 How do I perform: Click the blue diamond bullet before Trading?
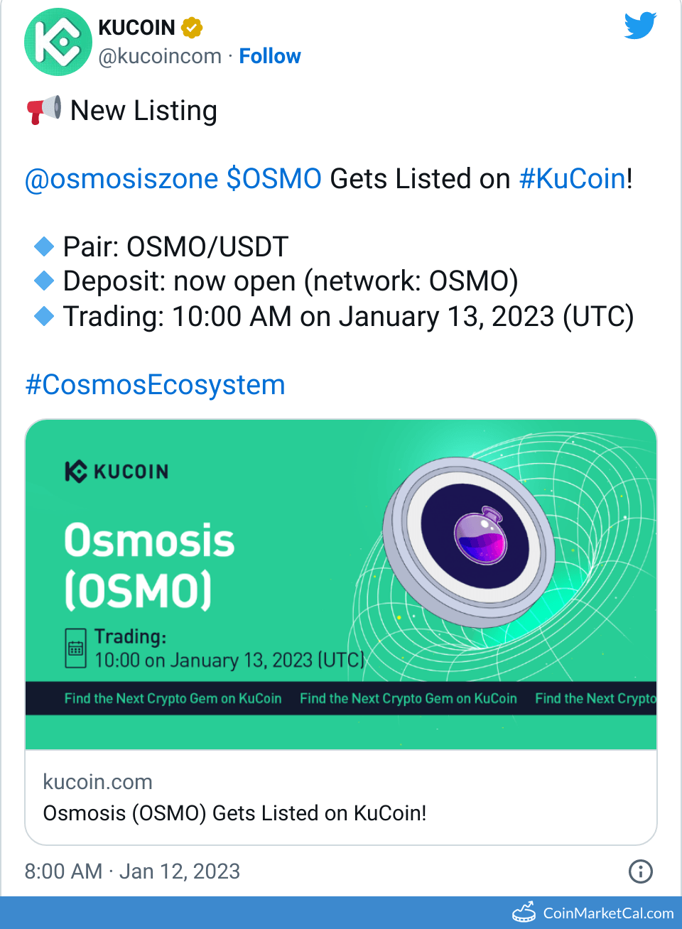43,317
